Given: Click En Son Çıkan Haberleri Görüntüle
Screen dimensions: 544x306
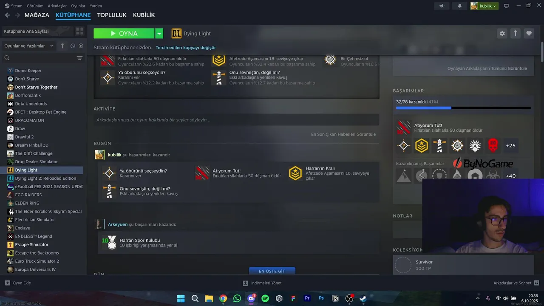Looking at the screenshot, I should 343,134.
